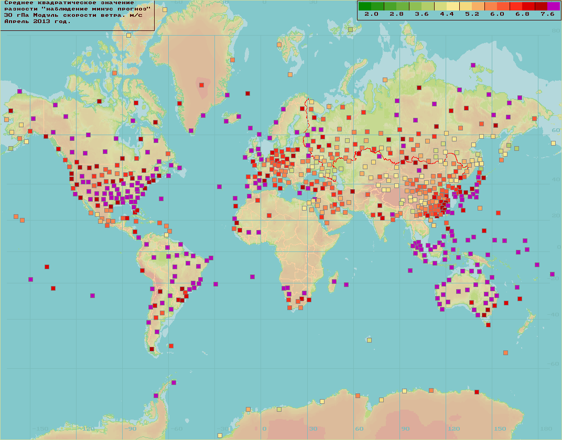The image size is (562, 440).
Task: Select the purple station marker on Madagascar
Action: [334, 282]
